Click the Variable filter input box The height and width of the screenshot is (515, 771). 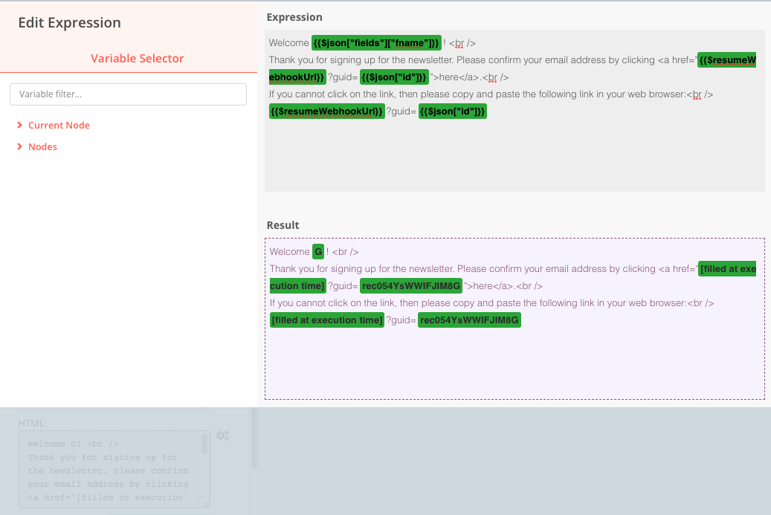[x=128, y=94]
